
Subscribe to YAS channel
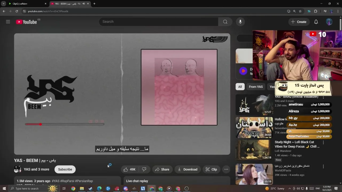65,169
